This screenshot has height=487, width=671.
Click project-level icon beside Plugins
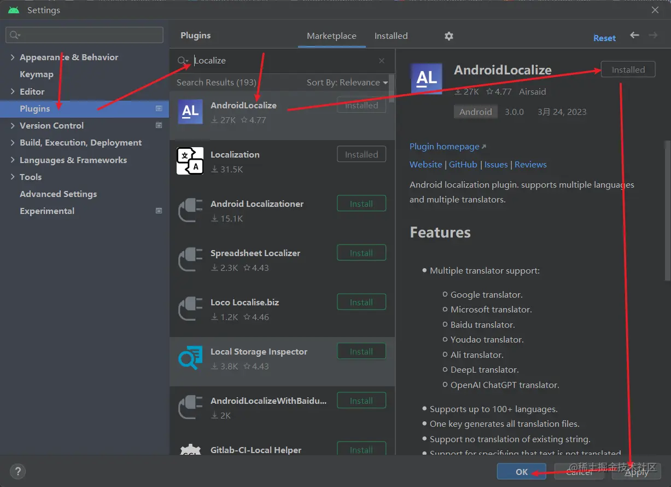click(x=159, y=108)
